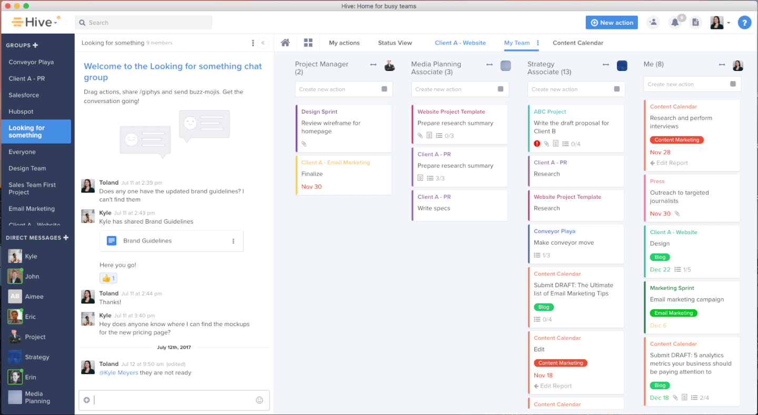The image size is (758, 415).
Task: Open chat group options three-dot menu
Action: pyautogui.click(x=253, y=43)
